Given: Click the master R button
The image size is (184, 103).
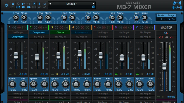Looking at the screenshot, I should (x=163, y=97).
